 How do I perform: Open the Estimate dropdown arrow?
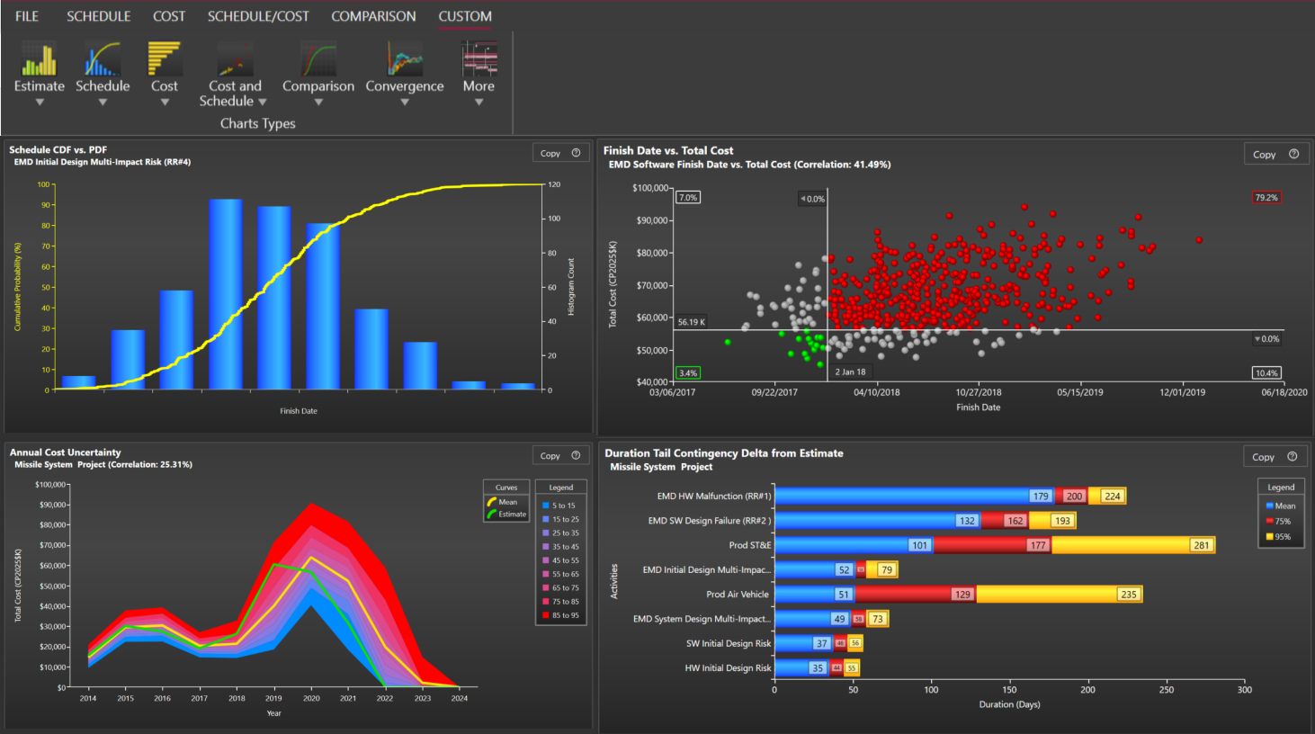coord(39,102)
